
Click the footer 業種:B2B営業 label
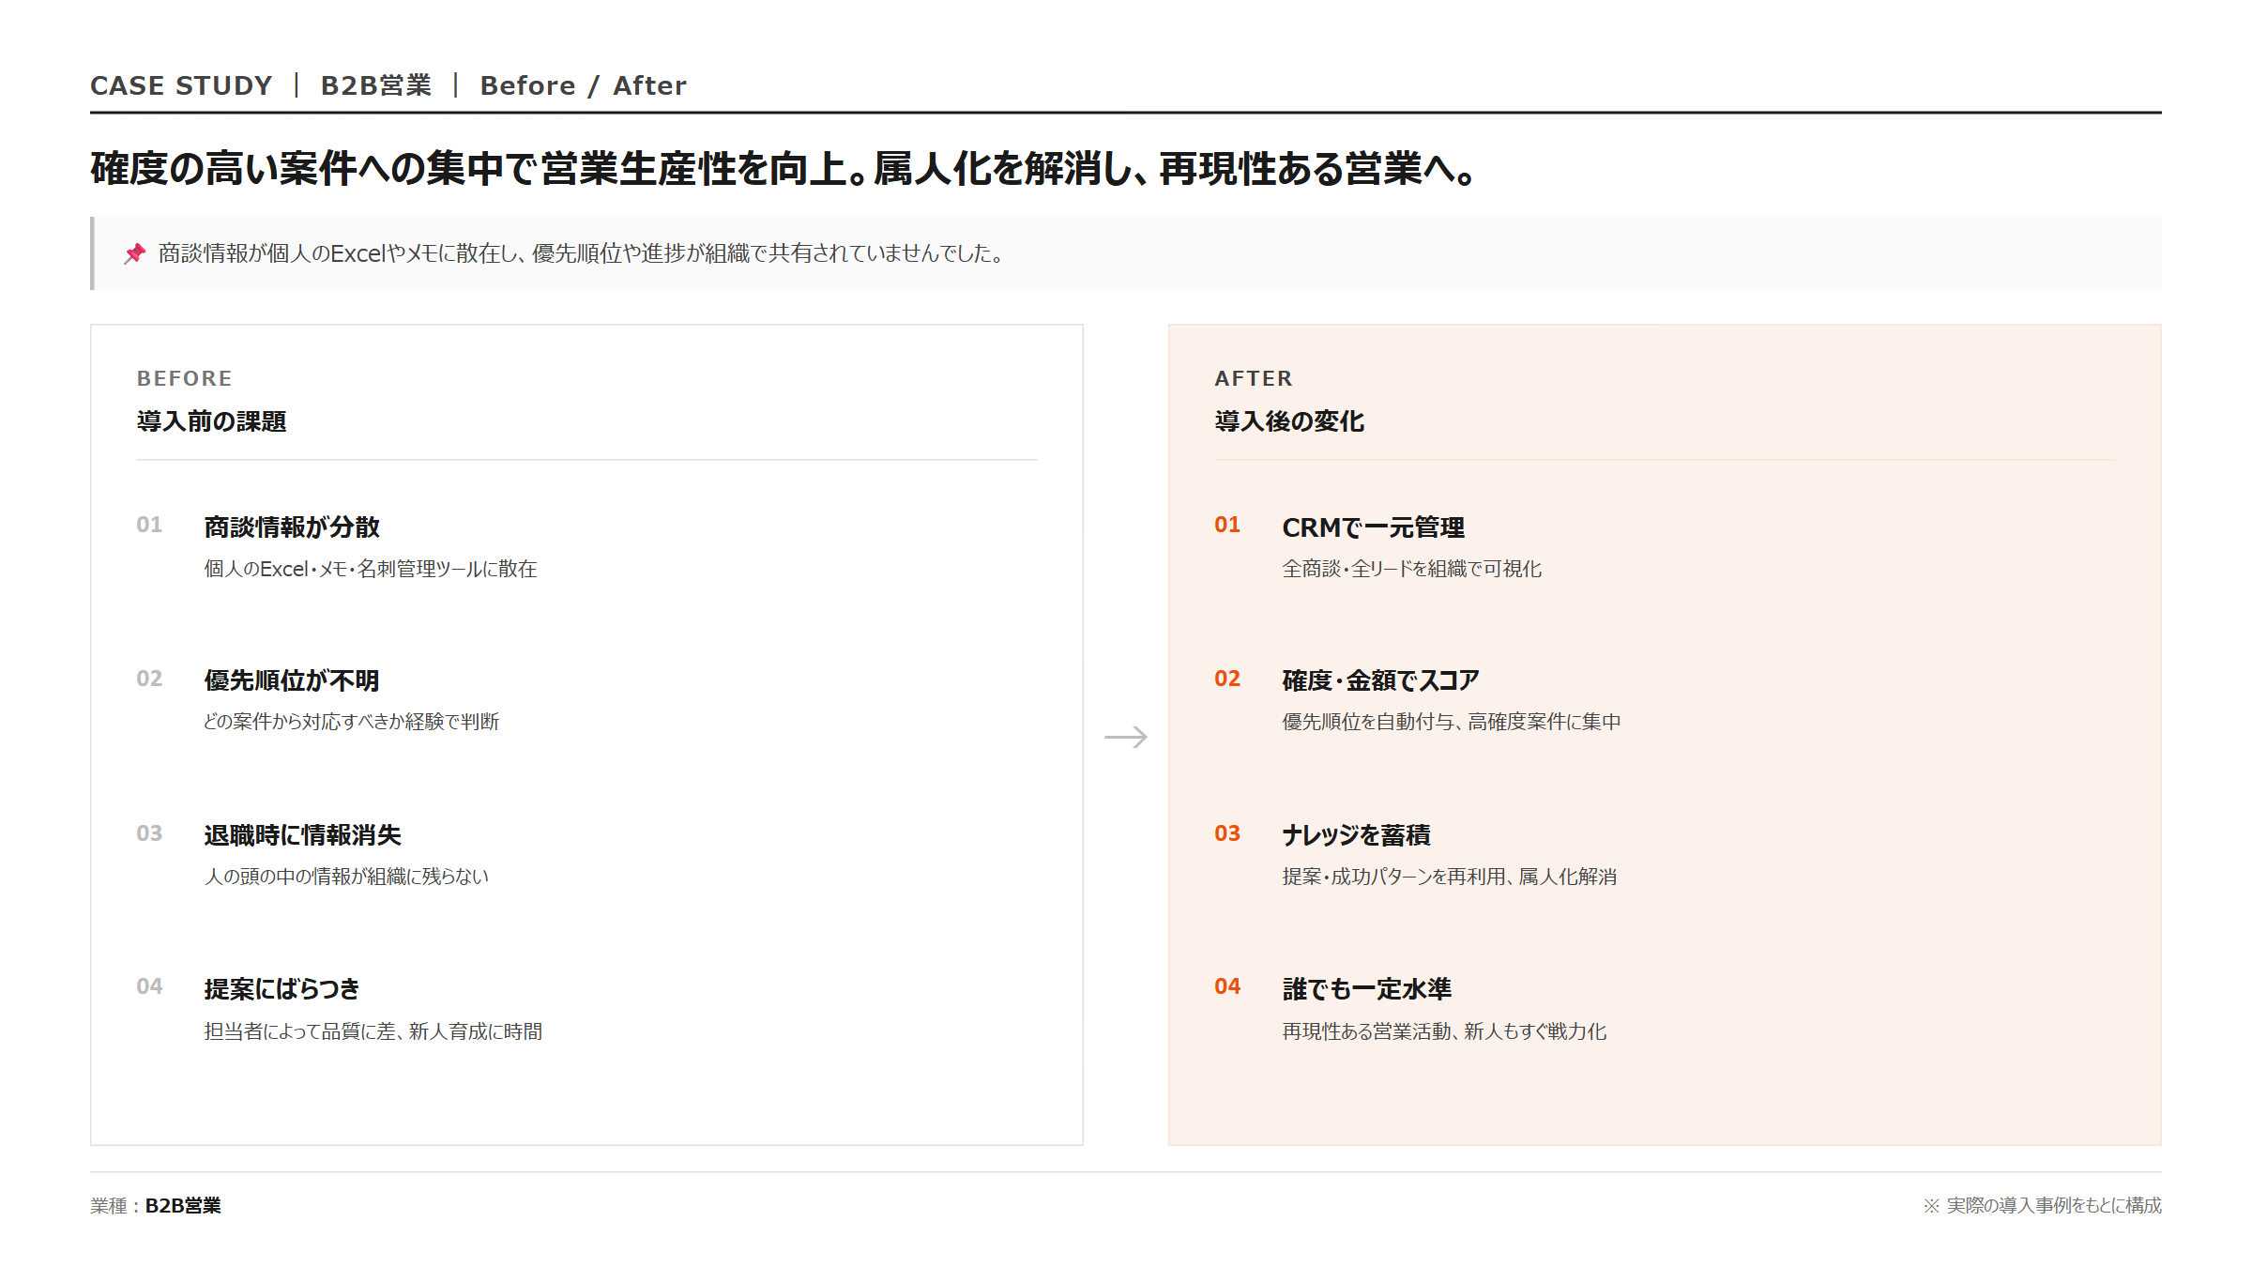click(156, 1206)
